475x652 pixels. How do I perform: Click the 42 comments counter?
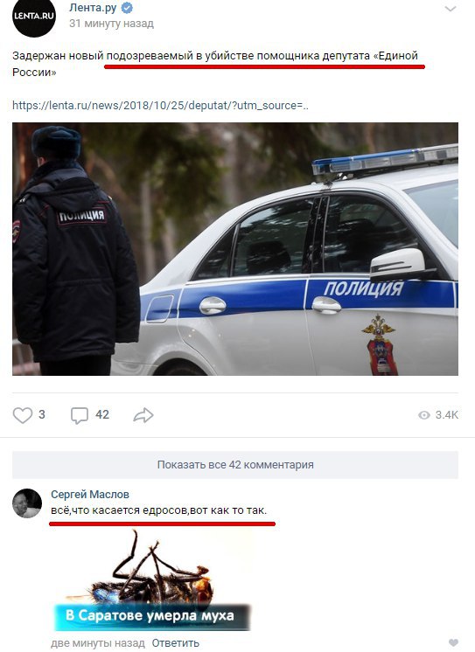102,414
